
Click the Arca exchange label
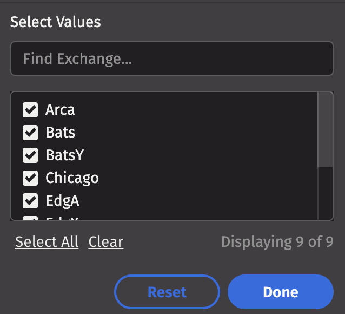[x=60, y=110]
